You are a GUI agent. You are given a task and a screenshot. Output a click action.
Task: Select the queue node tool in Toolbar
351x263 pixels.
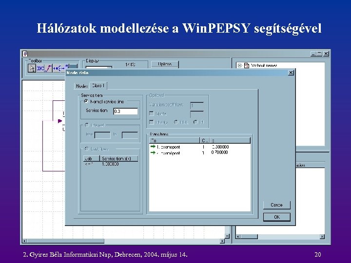40,68
